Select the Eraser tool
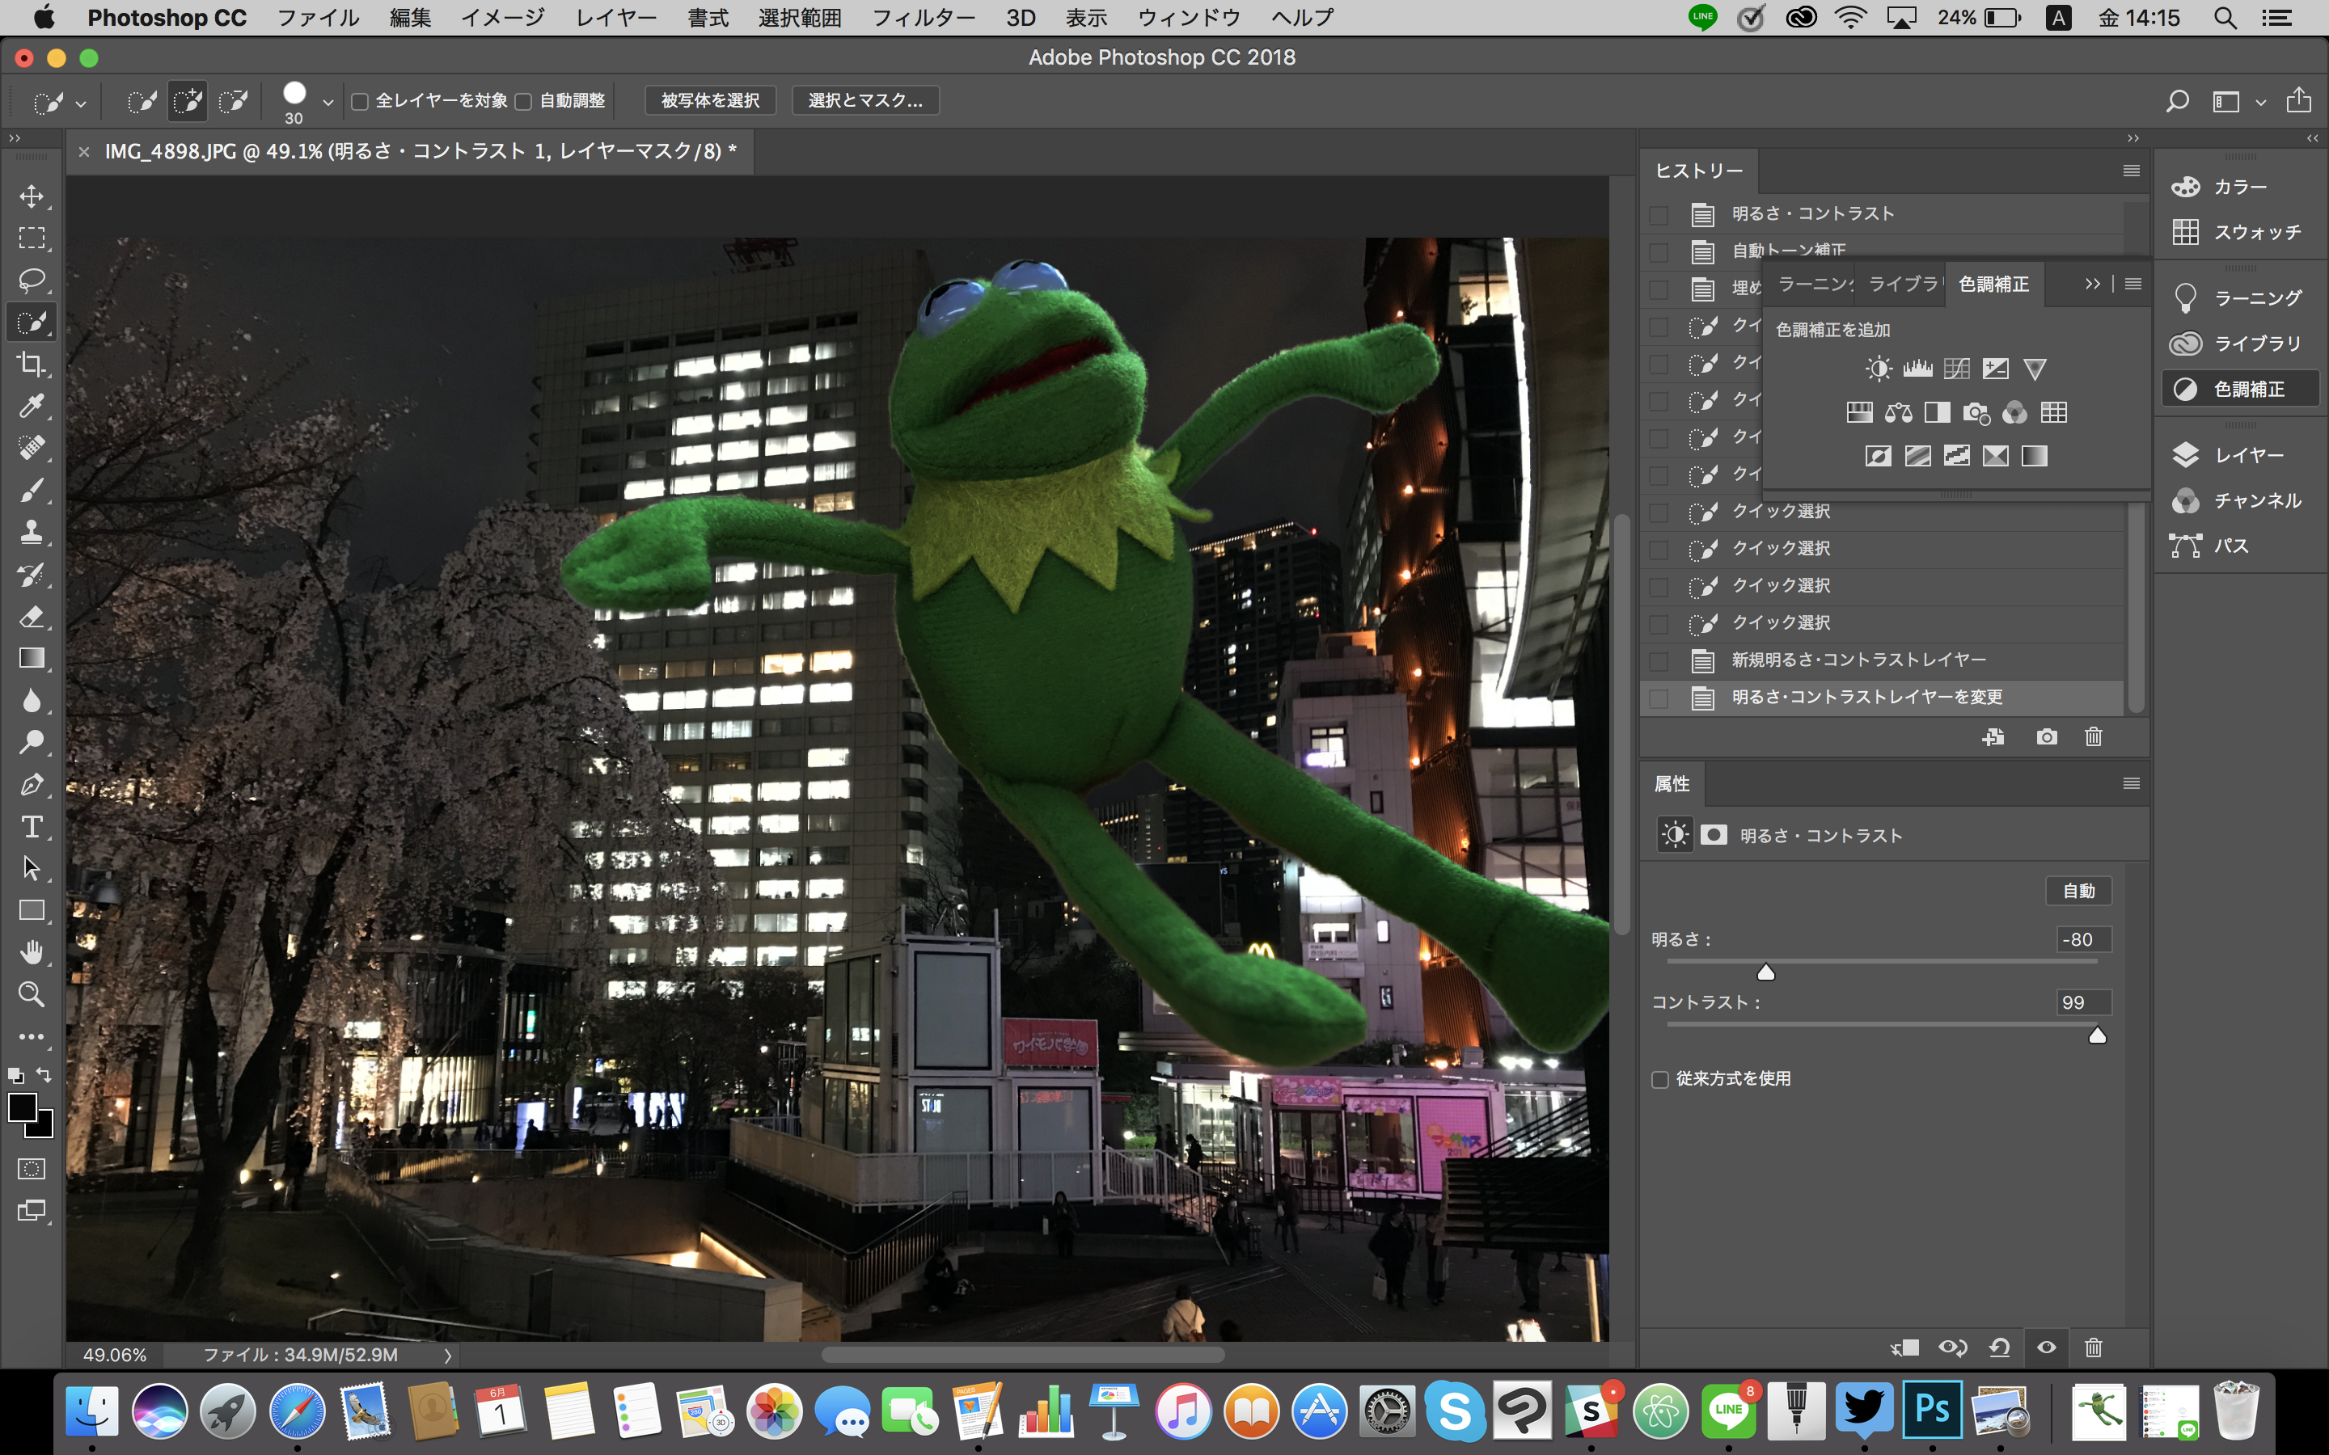2329x1455 pixels. 32,616
